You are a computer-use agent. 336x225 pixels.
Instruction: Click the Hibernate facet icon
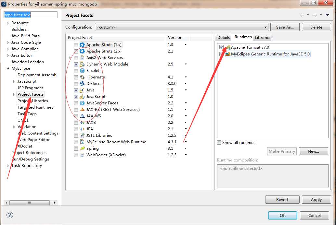[x=82, y=77]
